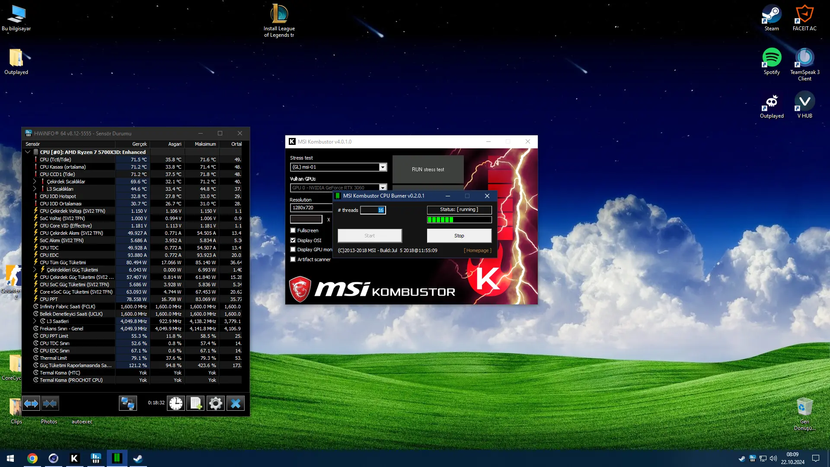Viewport: 830px width, 467px height.
Task: Uncheck the Display OSI checkbox
Action: (293, 240)
